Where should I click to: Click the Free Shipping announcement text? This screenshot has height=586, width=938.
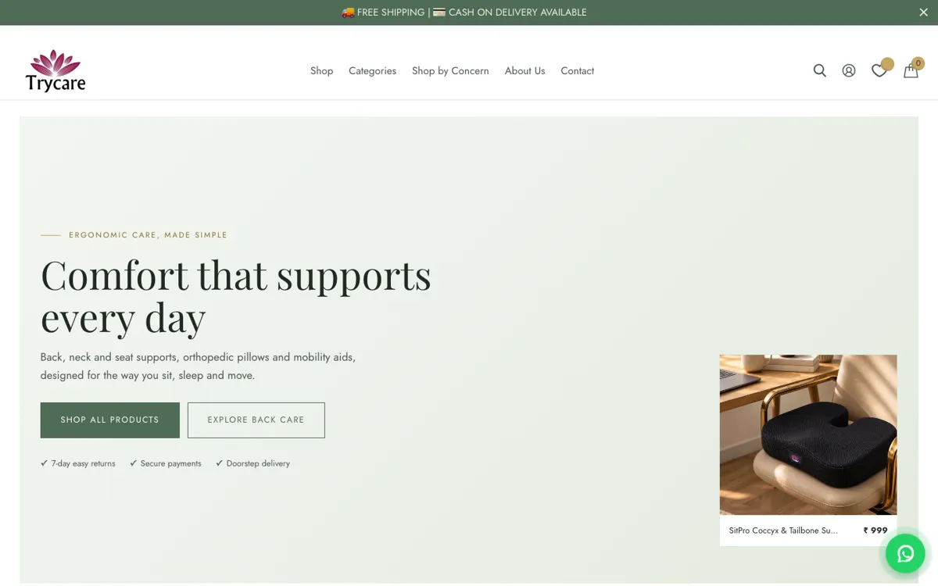pyautogui.click(x=464, y=13)
